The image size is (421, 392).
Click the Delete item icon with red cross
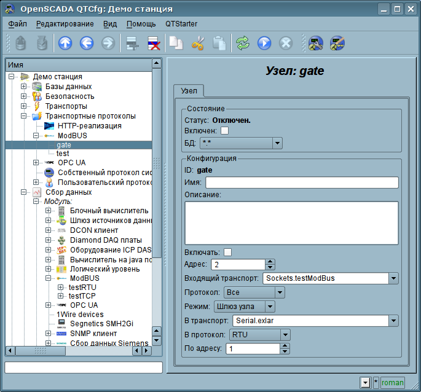(153, 43)
